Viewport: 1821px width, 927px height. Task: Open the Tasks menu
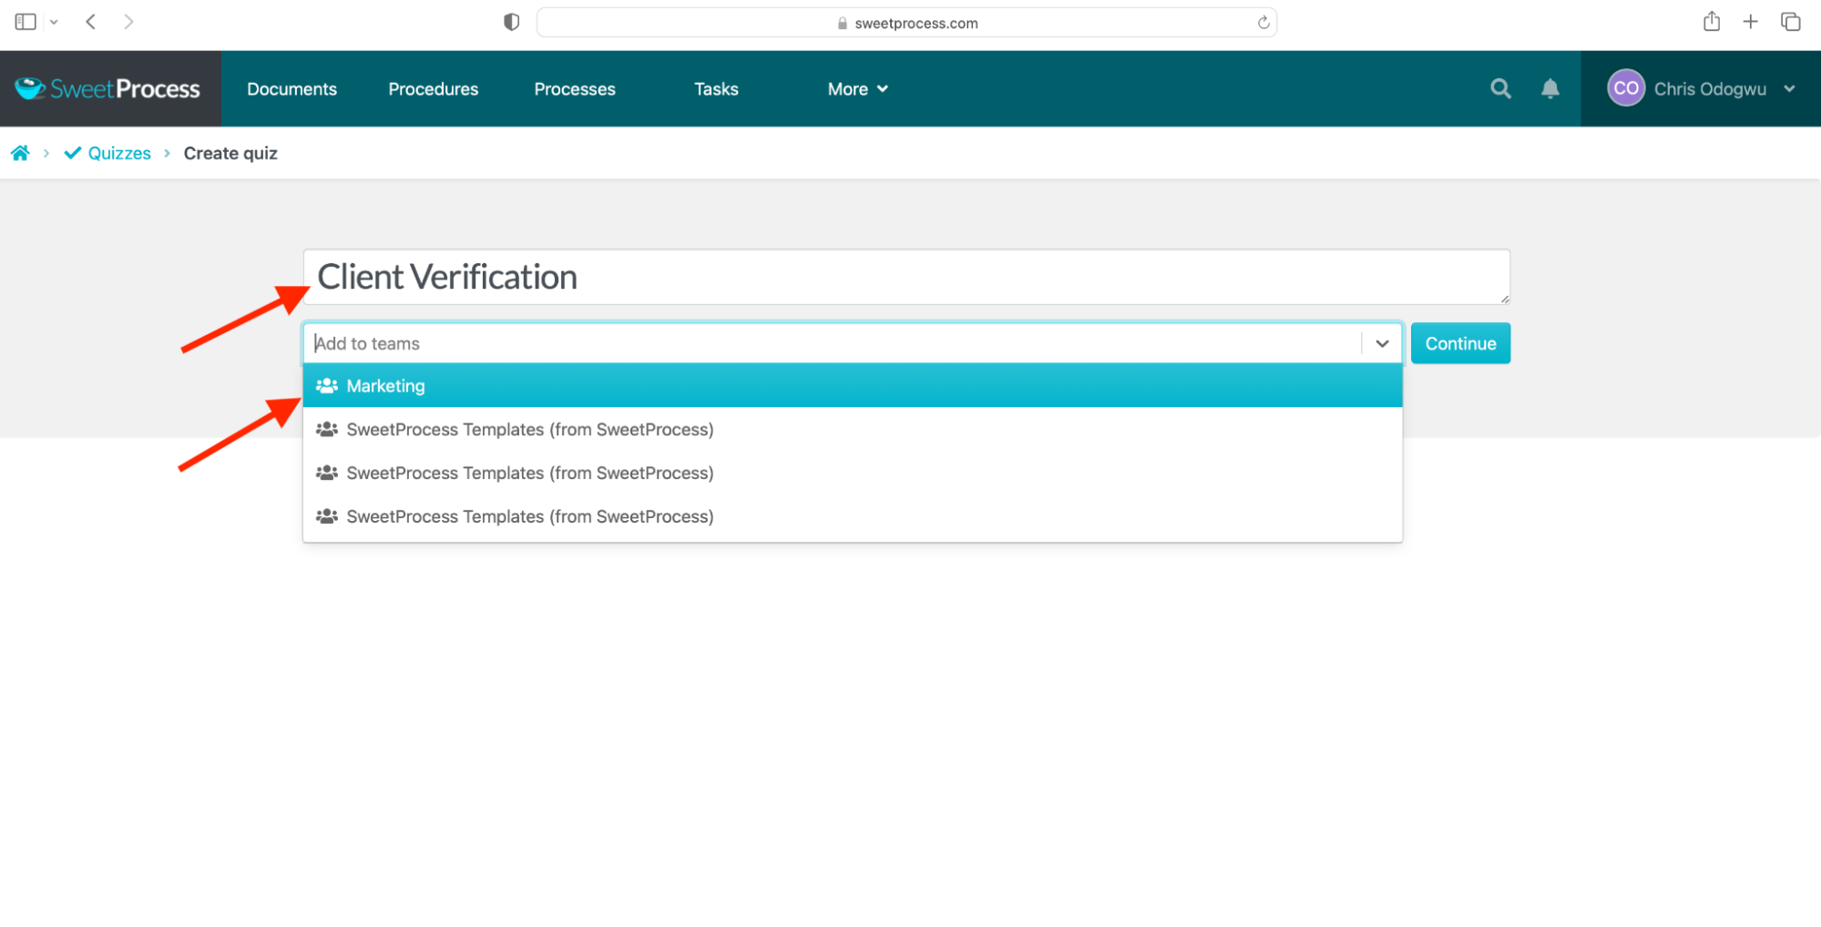tap(716, 88)
